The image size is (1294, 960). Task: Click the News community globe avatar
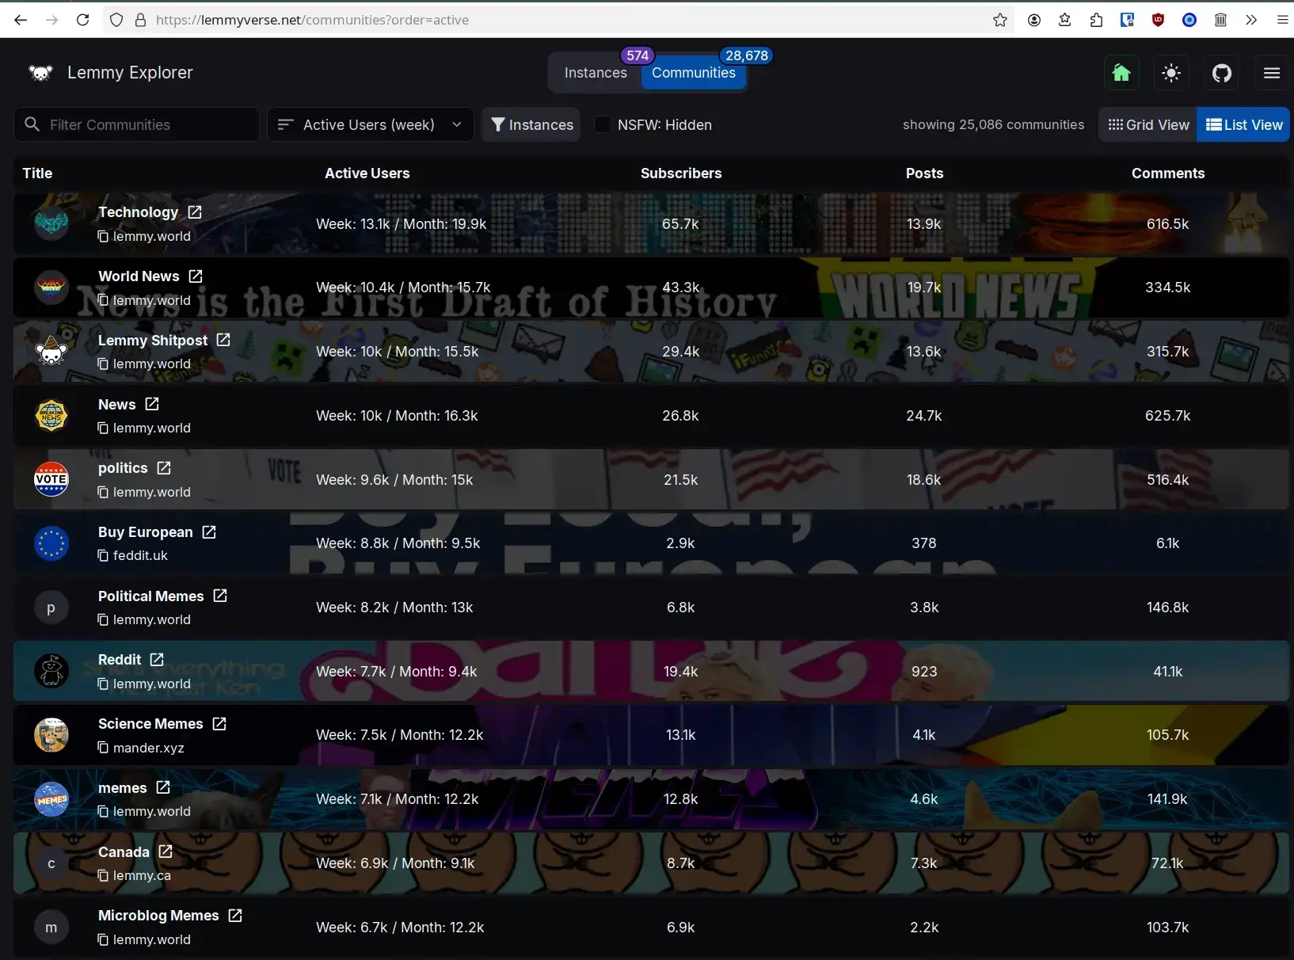pos(51,415)
